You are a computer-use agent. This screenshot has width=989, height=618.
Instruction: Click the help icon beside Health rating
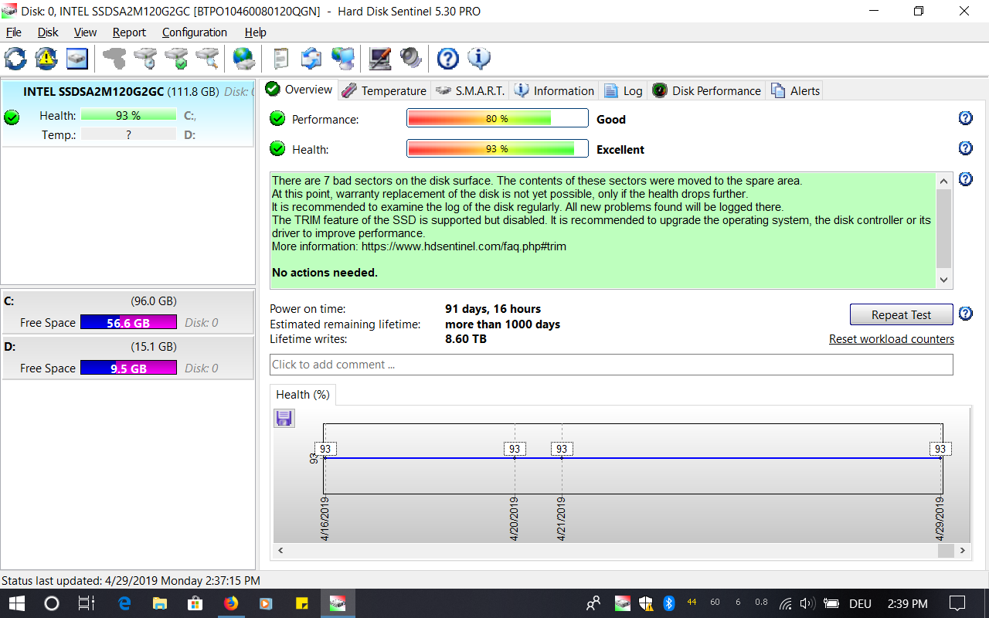pos(965,148)
